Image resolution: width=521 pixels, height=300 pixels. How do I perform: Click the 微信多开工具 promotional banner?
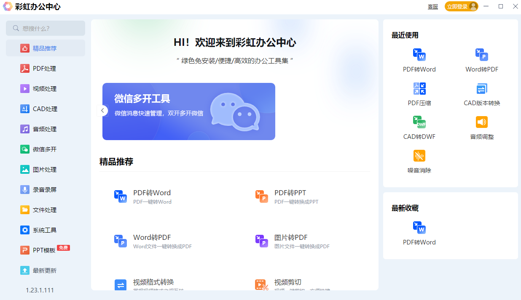point(188,112)
